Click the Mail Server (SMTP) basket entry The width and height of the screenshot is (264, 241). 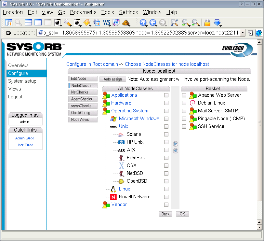click(x=219, y=111)
